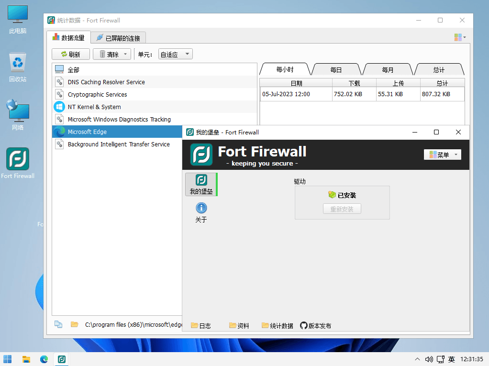
Task: Click the 全部 computer icon
Action: pyautogui.click(x=59, y=69)
